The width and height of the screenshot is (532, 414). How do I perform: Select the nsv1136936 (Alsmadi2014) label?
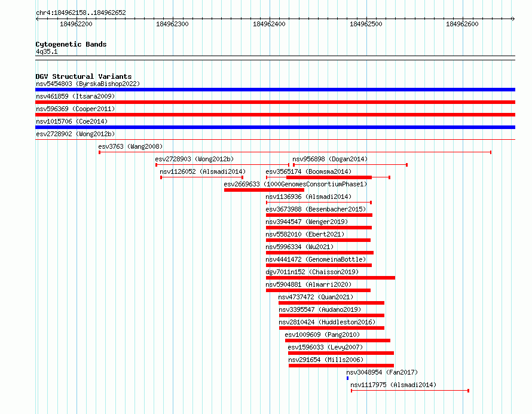coord(308,197)
